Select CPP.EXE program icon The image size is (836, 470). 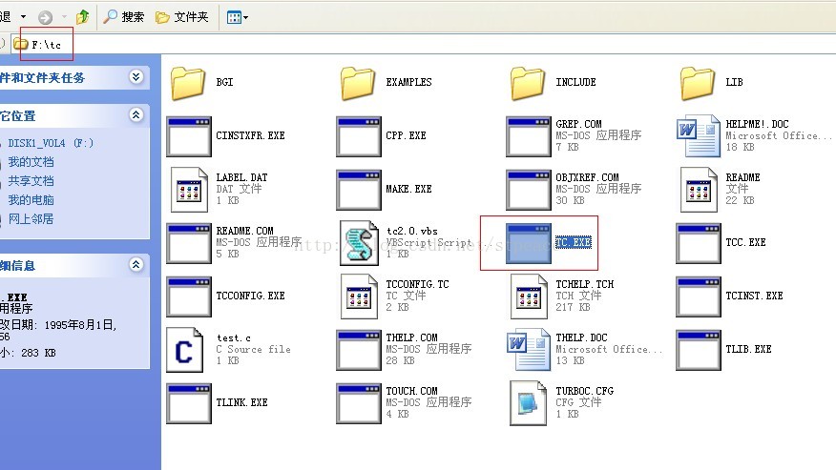(x=359, y=136)
